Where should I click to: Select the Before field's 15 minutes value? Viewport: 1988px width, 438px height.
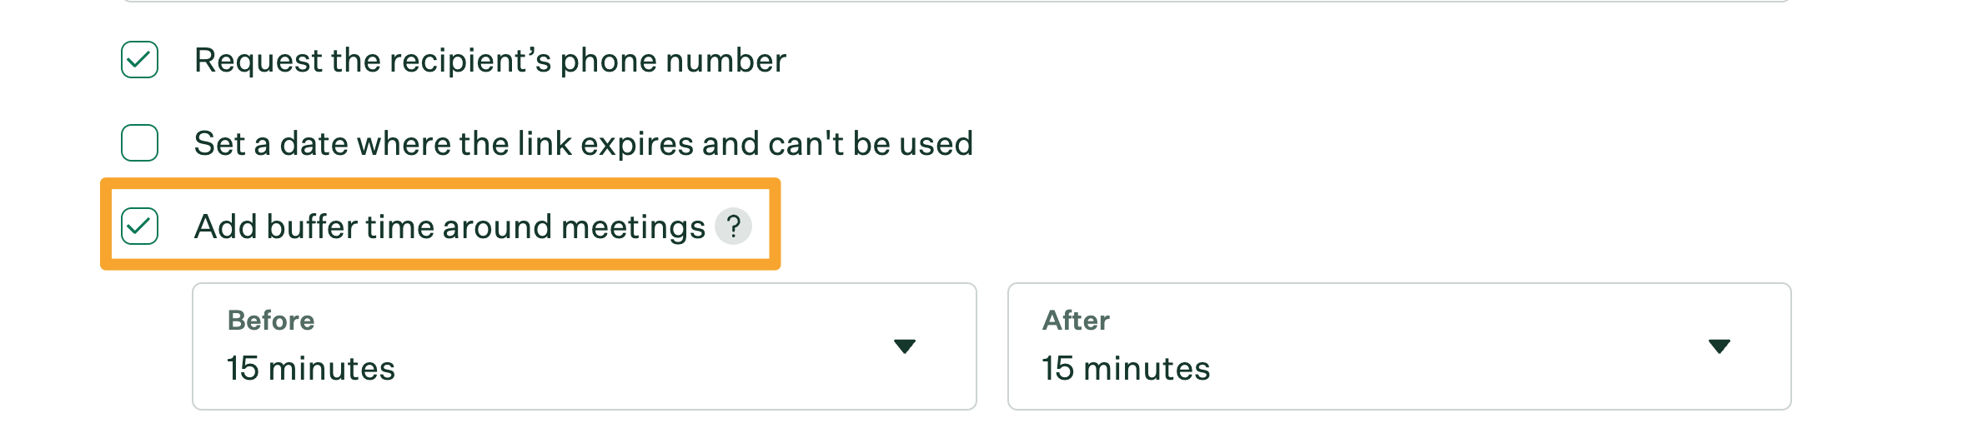click(x=311, y=369)
